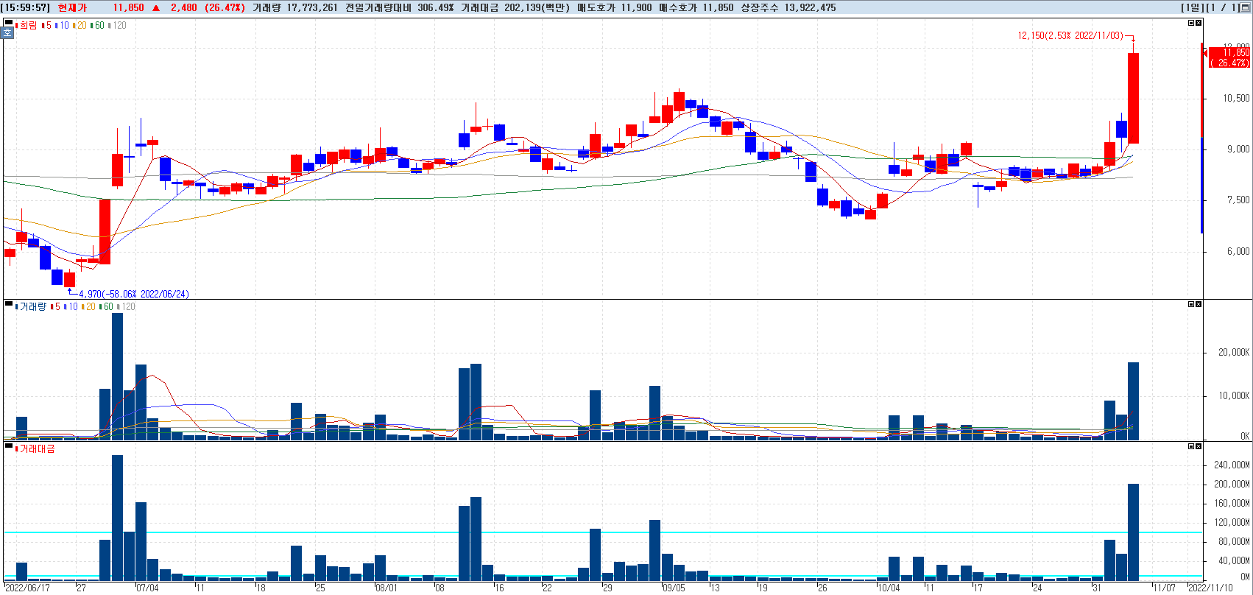Click the 120,000M amount axis label
Image resolution: width=1253 pixels, height=595 pixels.
(x=1232, y=522)
